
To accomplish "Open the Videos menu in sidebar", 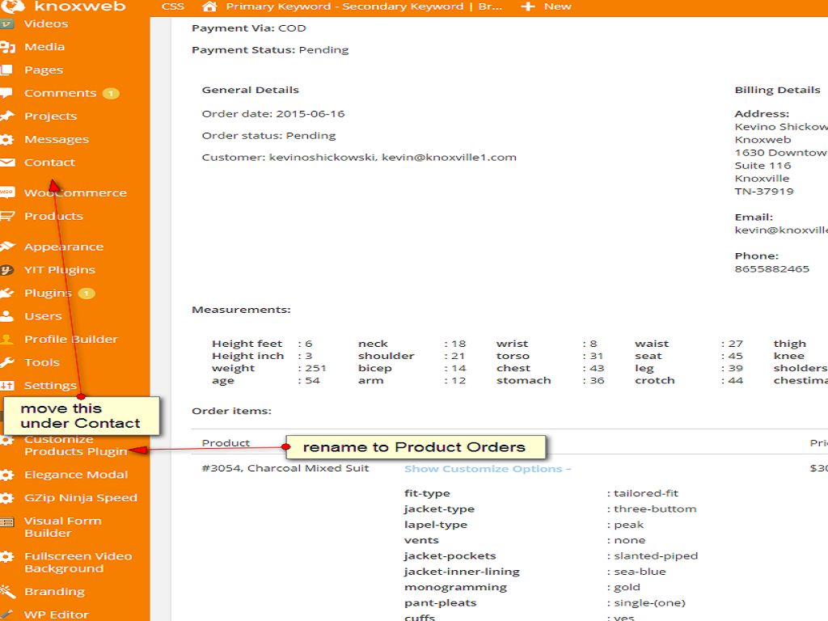I will [x=46, y=23].
